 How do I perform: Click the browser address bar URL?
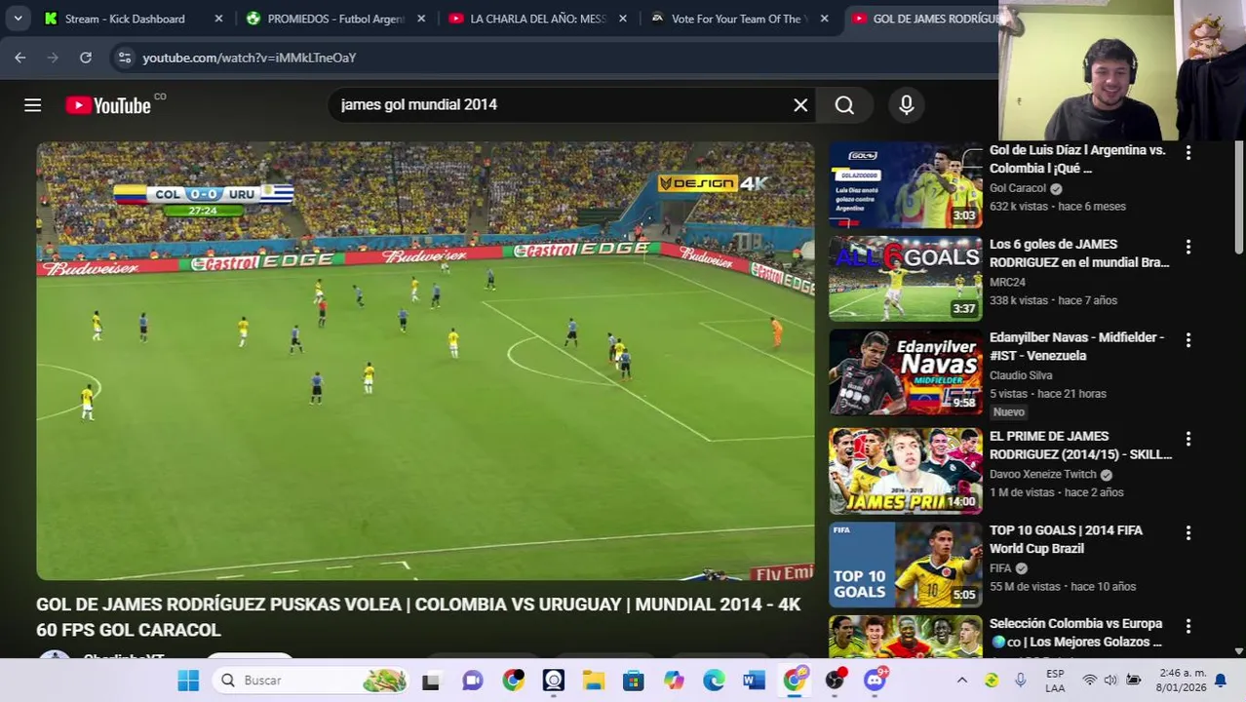pyautogui.click(x=250, y=58)
